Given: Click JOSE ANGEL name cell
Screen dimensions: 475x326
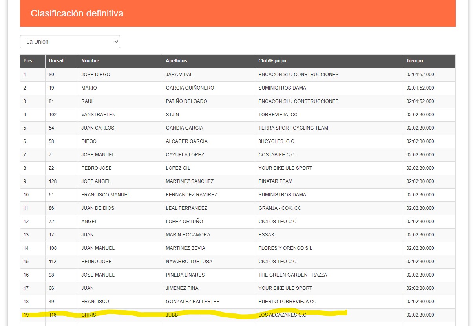Looking at the screenshot, I should point(96,181).
